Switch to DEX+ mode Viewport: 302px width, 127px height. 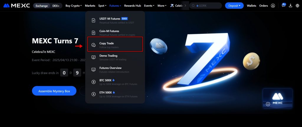click(56, 6)
